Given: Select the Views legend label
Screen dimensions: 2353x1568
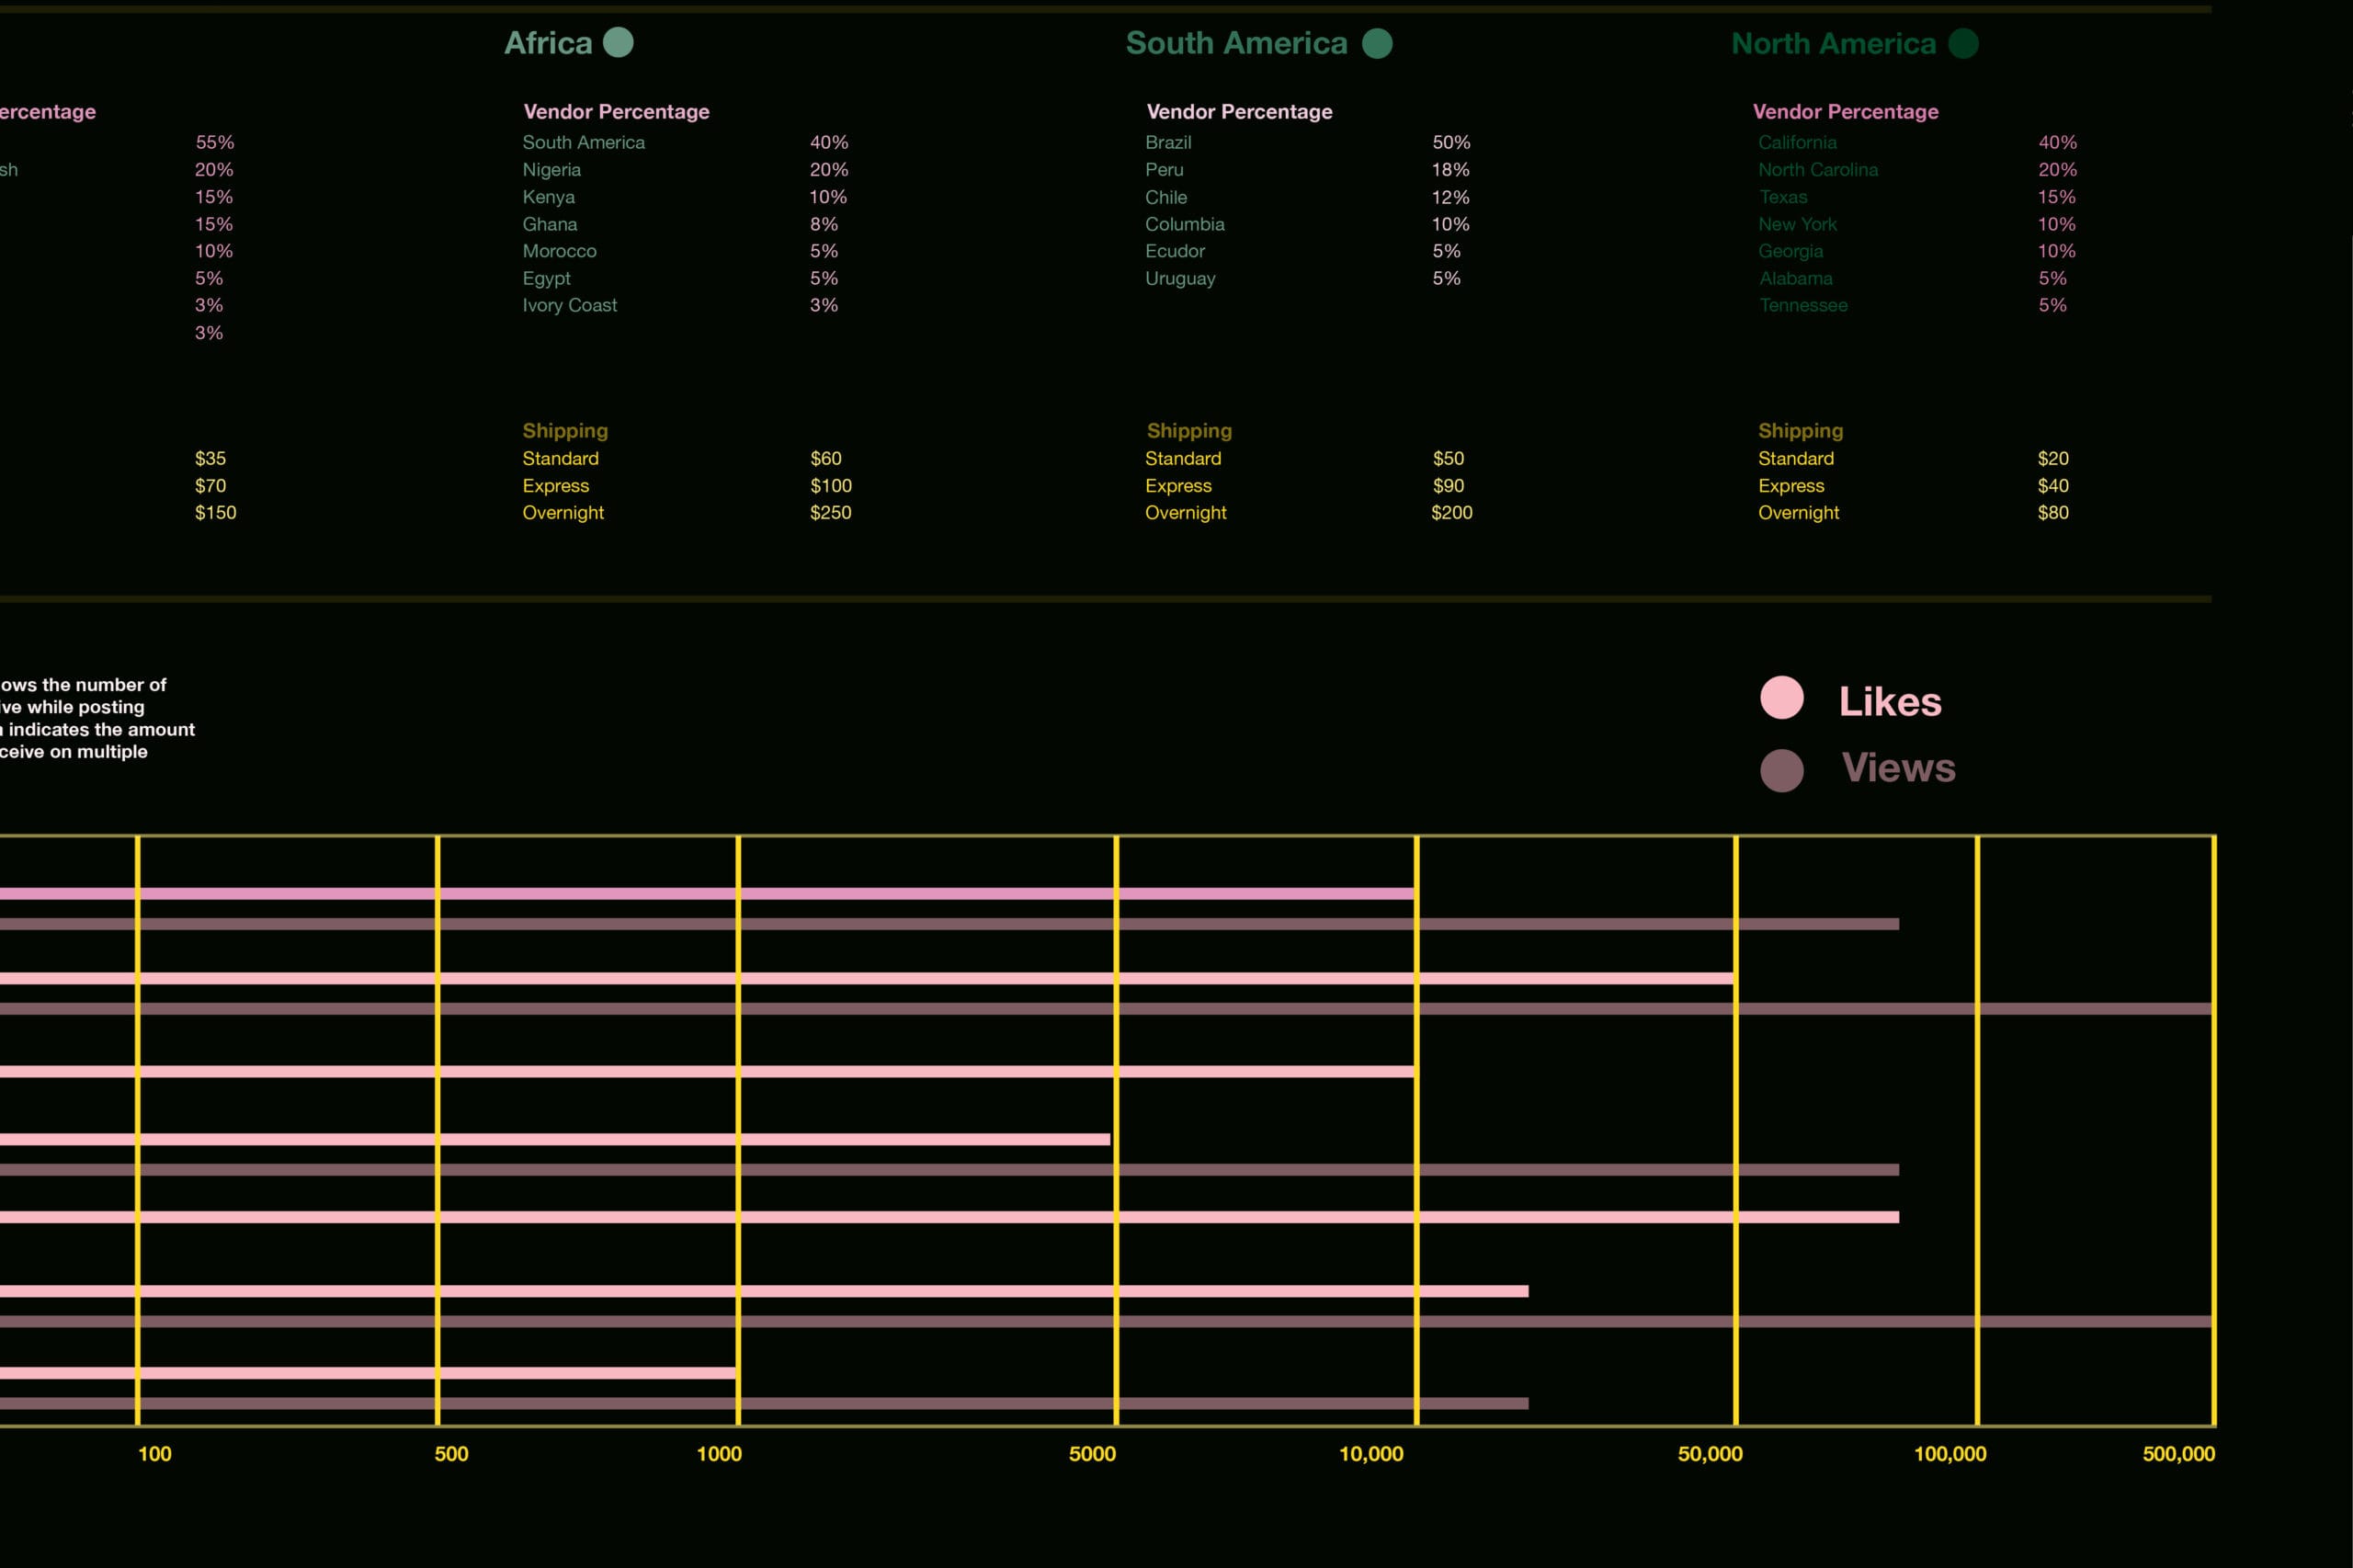Looking at the screenshot, I should point(1897,768).
